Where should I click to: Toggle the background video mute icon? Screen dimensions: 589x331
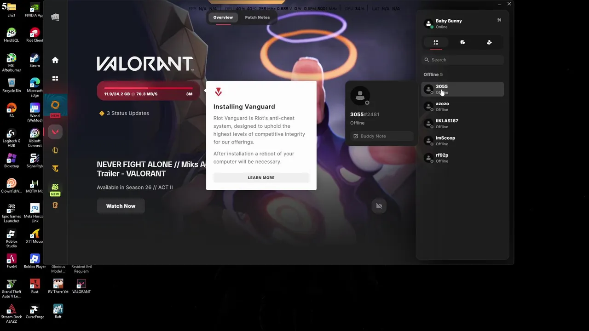coord(379,206)
